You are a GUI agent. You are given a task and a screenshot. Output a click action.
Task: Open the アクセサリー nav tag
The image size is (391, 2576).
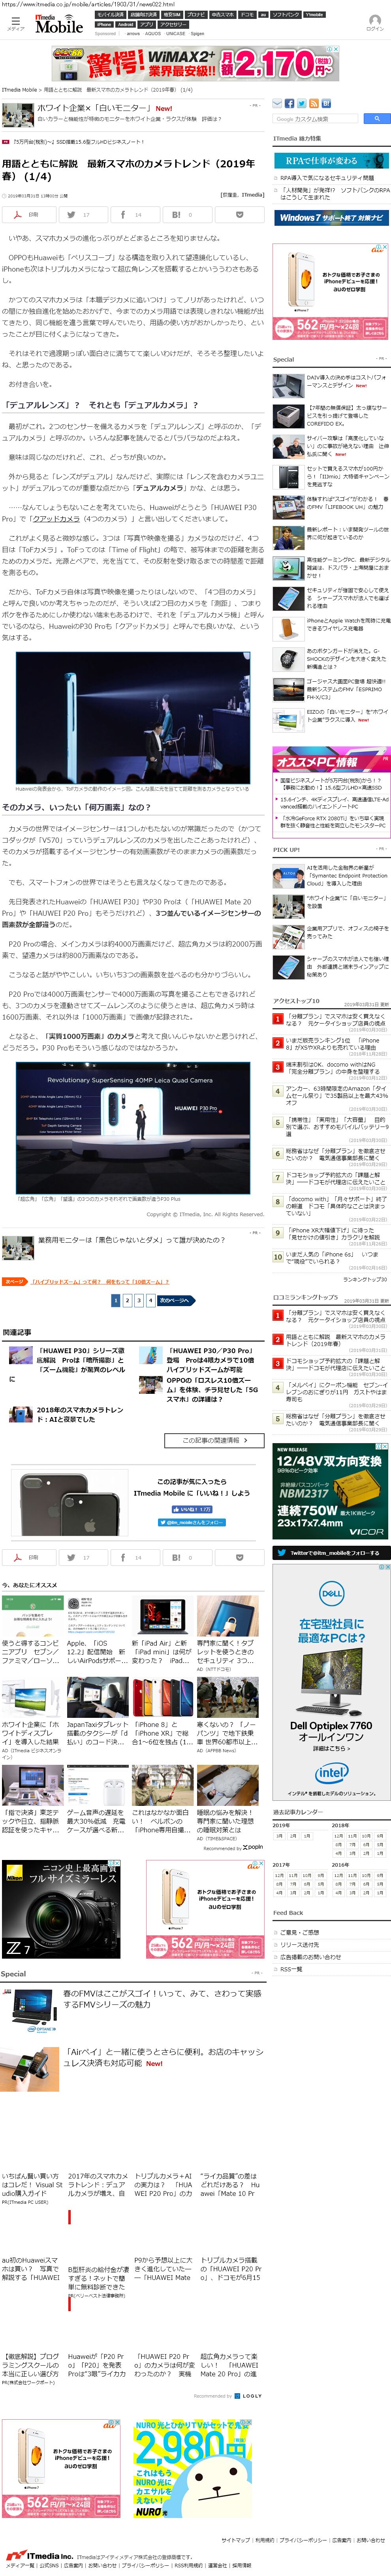[x=173, y=24]
